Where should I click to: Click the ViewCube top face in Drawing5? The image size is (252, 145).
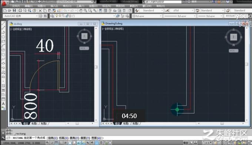coord(233,37)
